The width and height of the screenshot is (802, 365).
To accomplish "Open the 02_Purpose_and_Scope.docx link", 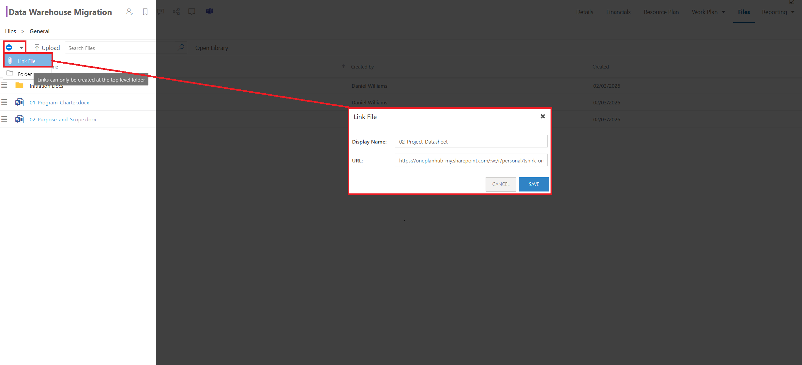I will pyautogui.click(x=63, y=119).
